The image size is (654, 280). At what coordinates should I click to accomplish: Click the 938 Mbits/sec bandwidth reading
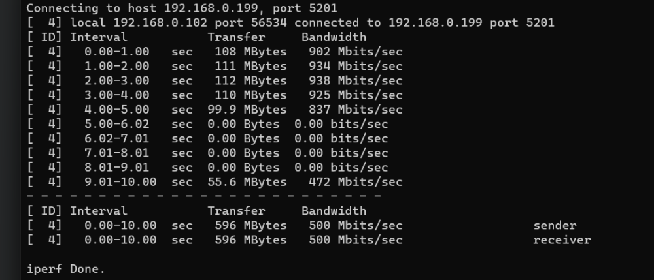click(x=356, y=81)
